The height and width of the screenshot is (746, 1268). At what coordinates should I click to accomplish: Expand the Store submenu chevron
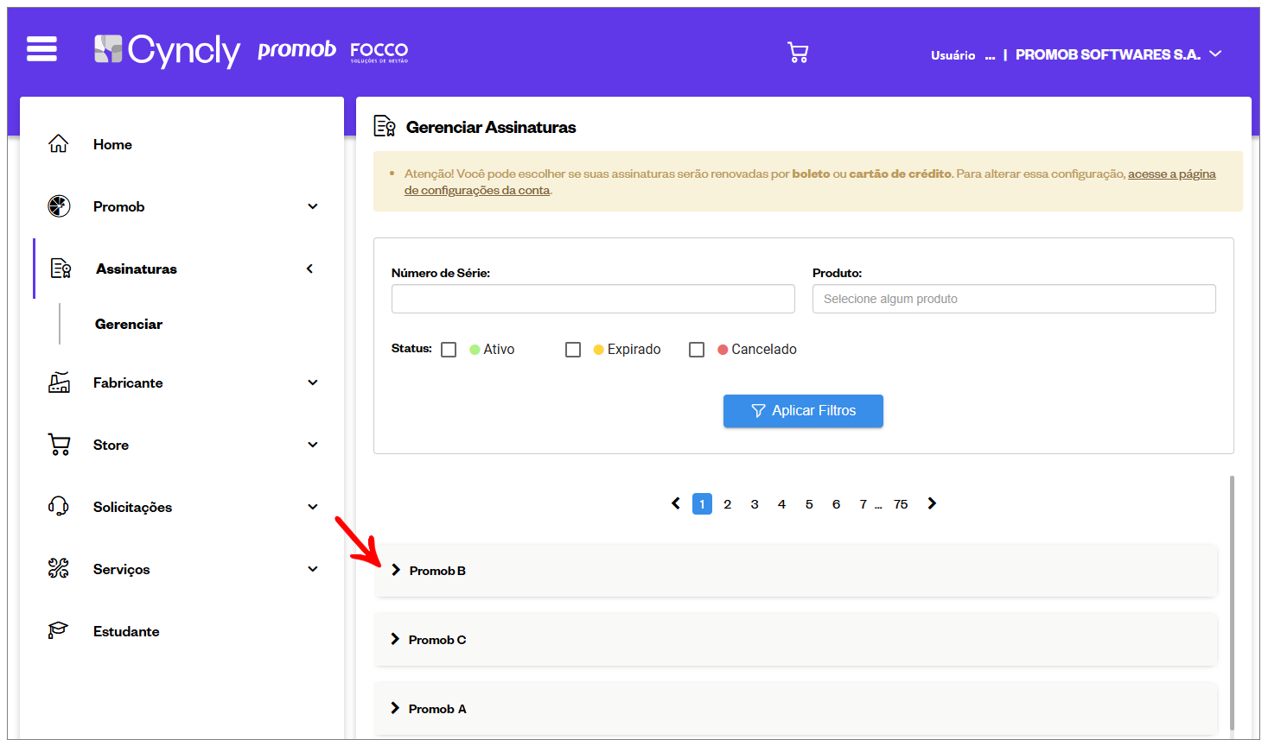[313, 445]
